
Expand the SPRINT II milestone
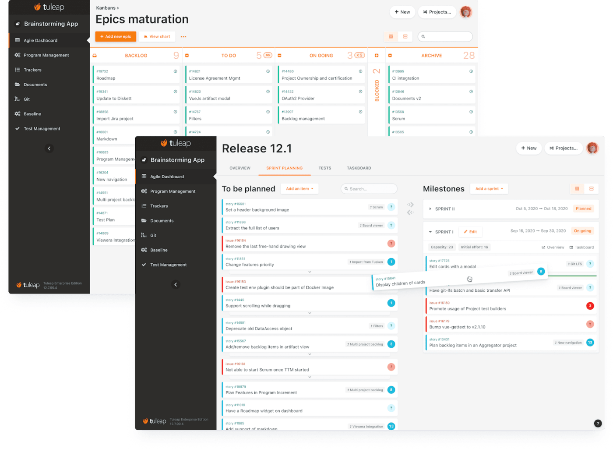click(430, 209)
